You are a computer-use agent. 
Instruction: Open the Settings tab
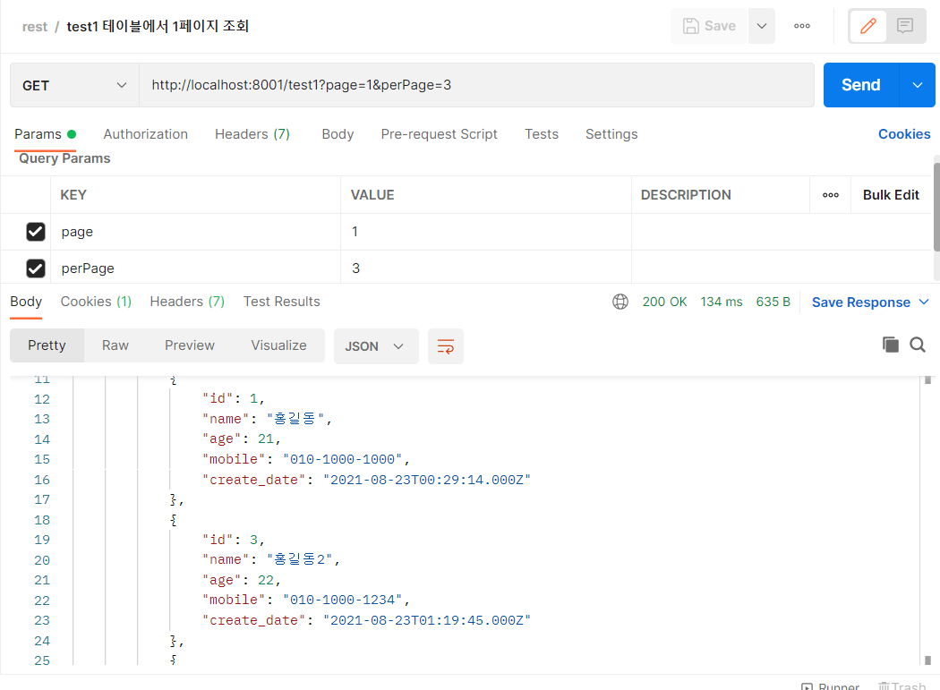pos(611,134)
